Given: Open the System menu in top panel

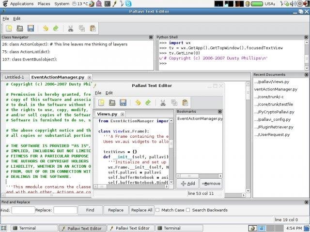Looking at the screenshot, I should click(x=62, y=3).
